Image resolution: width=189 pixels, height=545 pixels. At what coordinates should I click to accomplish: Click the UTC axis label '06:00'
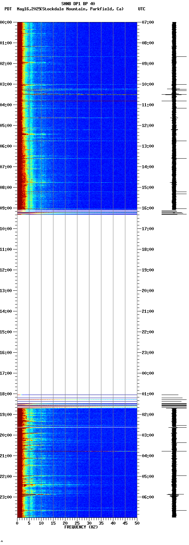[148, 497]
